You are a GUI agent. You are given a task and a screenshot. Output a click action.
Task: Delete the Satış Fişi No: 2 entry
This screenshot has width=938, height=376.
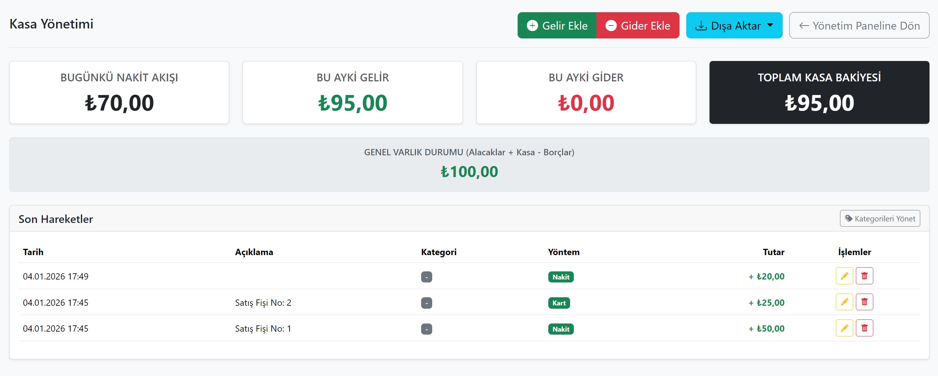click(864, 302)
